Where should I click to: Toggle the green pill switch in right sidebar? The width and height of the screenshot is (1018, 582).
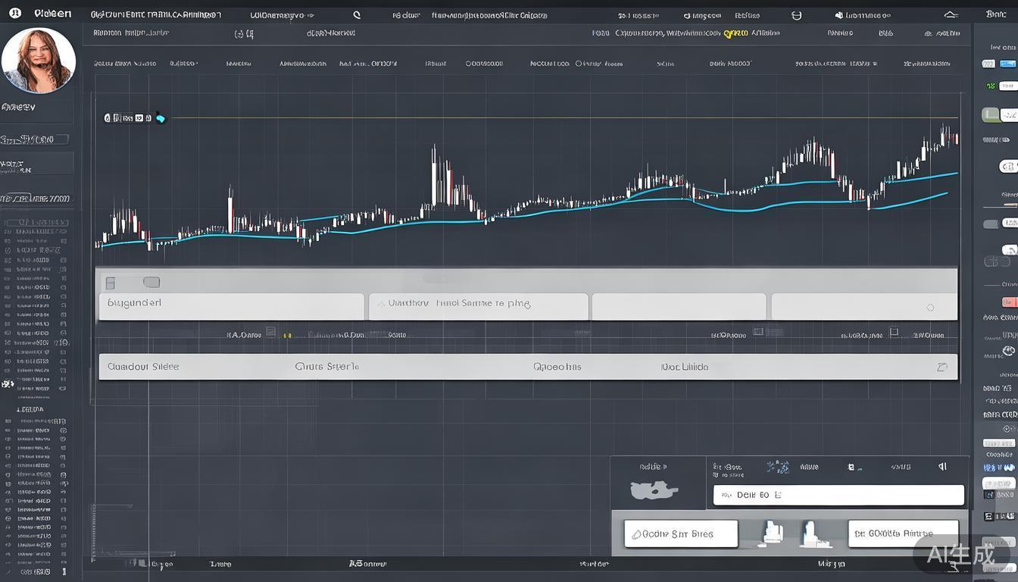[991, 115]
